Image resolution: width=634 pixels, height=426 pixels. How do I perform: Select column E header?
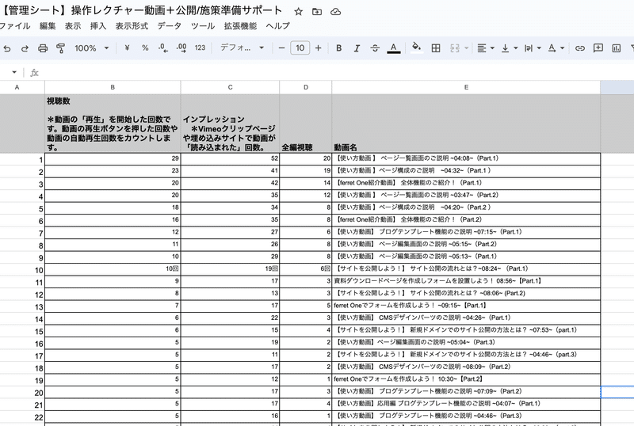click(466, 87)
